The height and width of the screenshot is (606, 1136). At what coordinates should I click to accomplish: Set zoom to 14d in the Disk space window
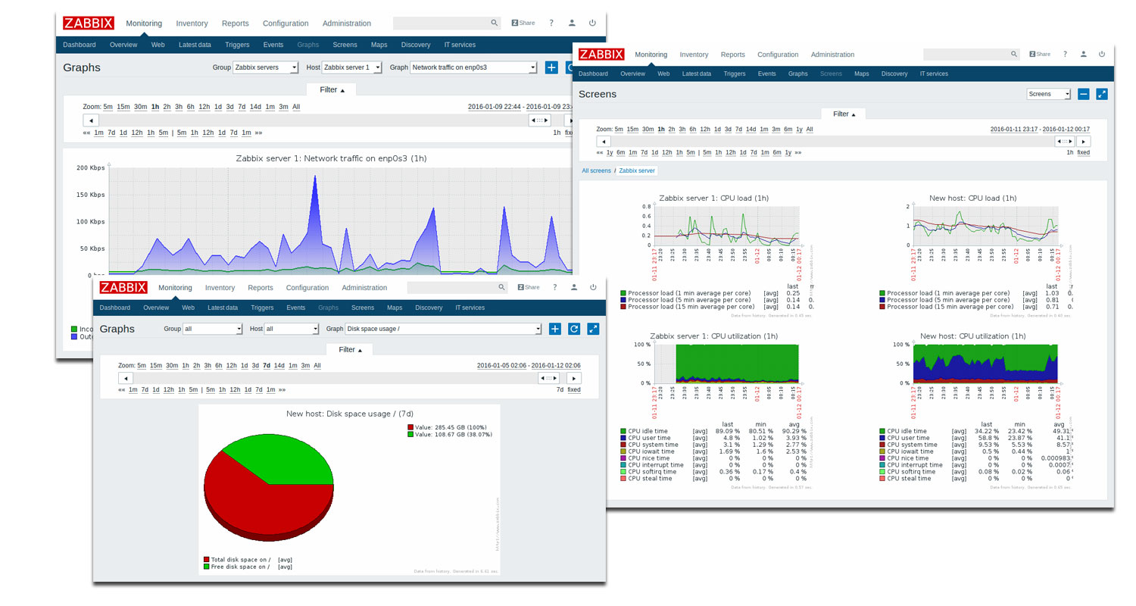(279, 366)
